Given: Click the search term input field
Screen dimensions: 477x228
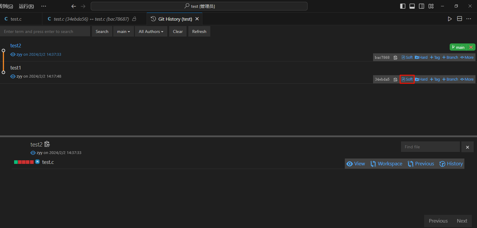Looking at the screenshot, I should [x=45, y=31].
